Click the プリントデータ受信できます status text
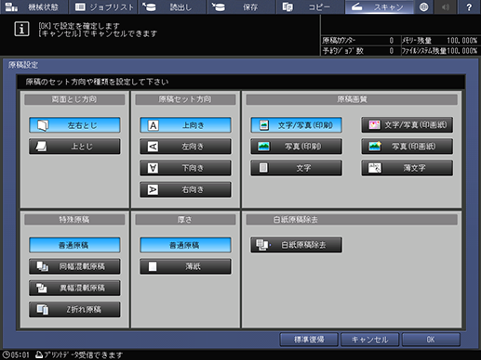The width and height of the screenshot is (481, 360). [x=84, y=354]
